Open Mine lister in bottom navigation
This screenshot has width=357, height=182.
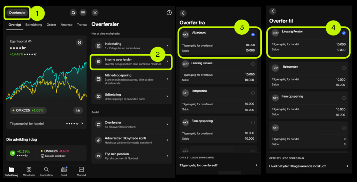[29, 172]
